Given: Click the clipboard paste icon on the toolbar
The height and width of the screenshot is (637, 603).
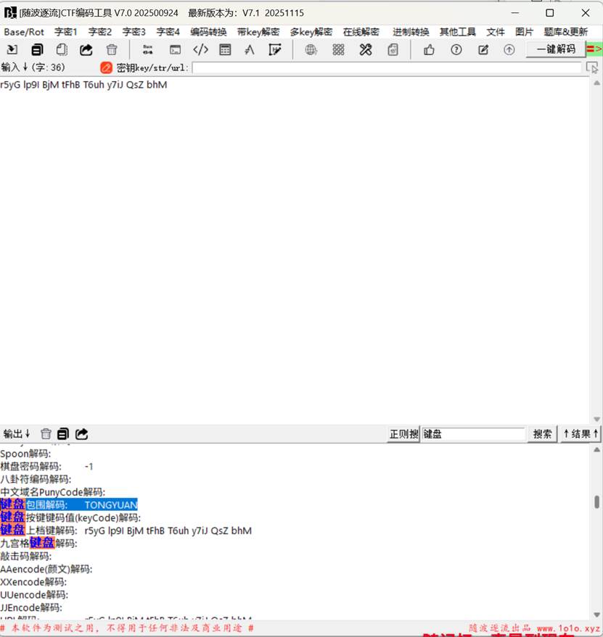Looking at the screenshot, I should coord(62,49).
